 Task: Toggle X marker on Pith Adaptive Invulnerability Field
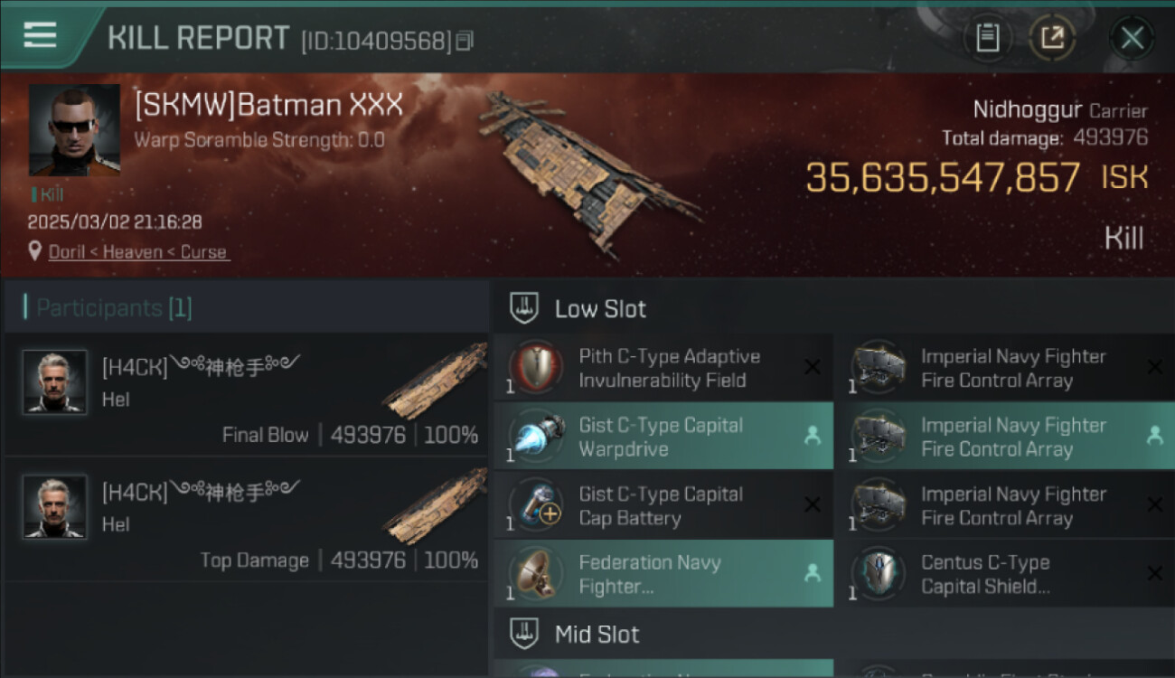click(x=812, y=367)
